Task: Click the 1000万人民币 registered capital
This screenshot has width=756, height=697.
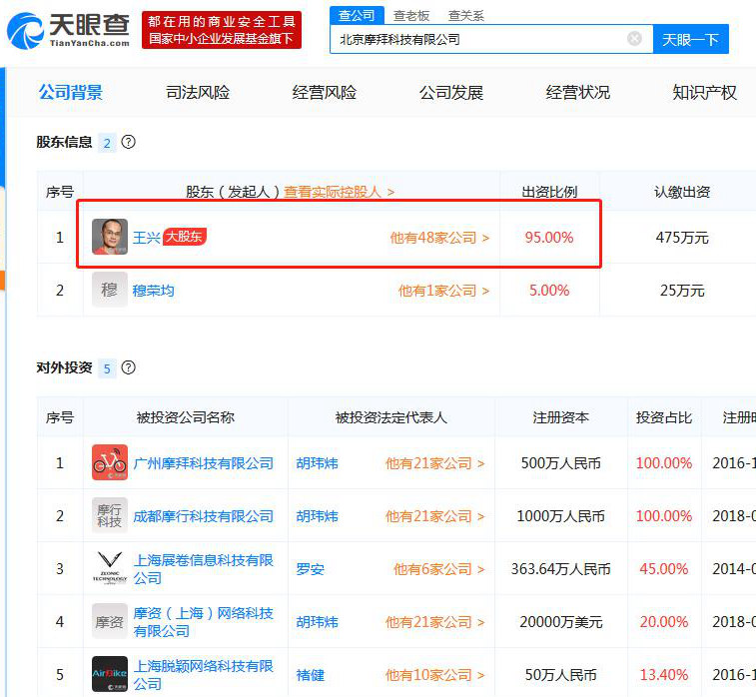Action: click(x=560, y=516)
